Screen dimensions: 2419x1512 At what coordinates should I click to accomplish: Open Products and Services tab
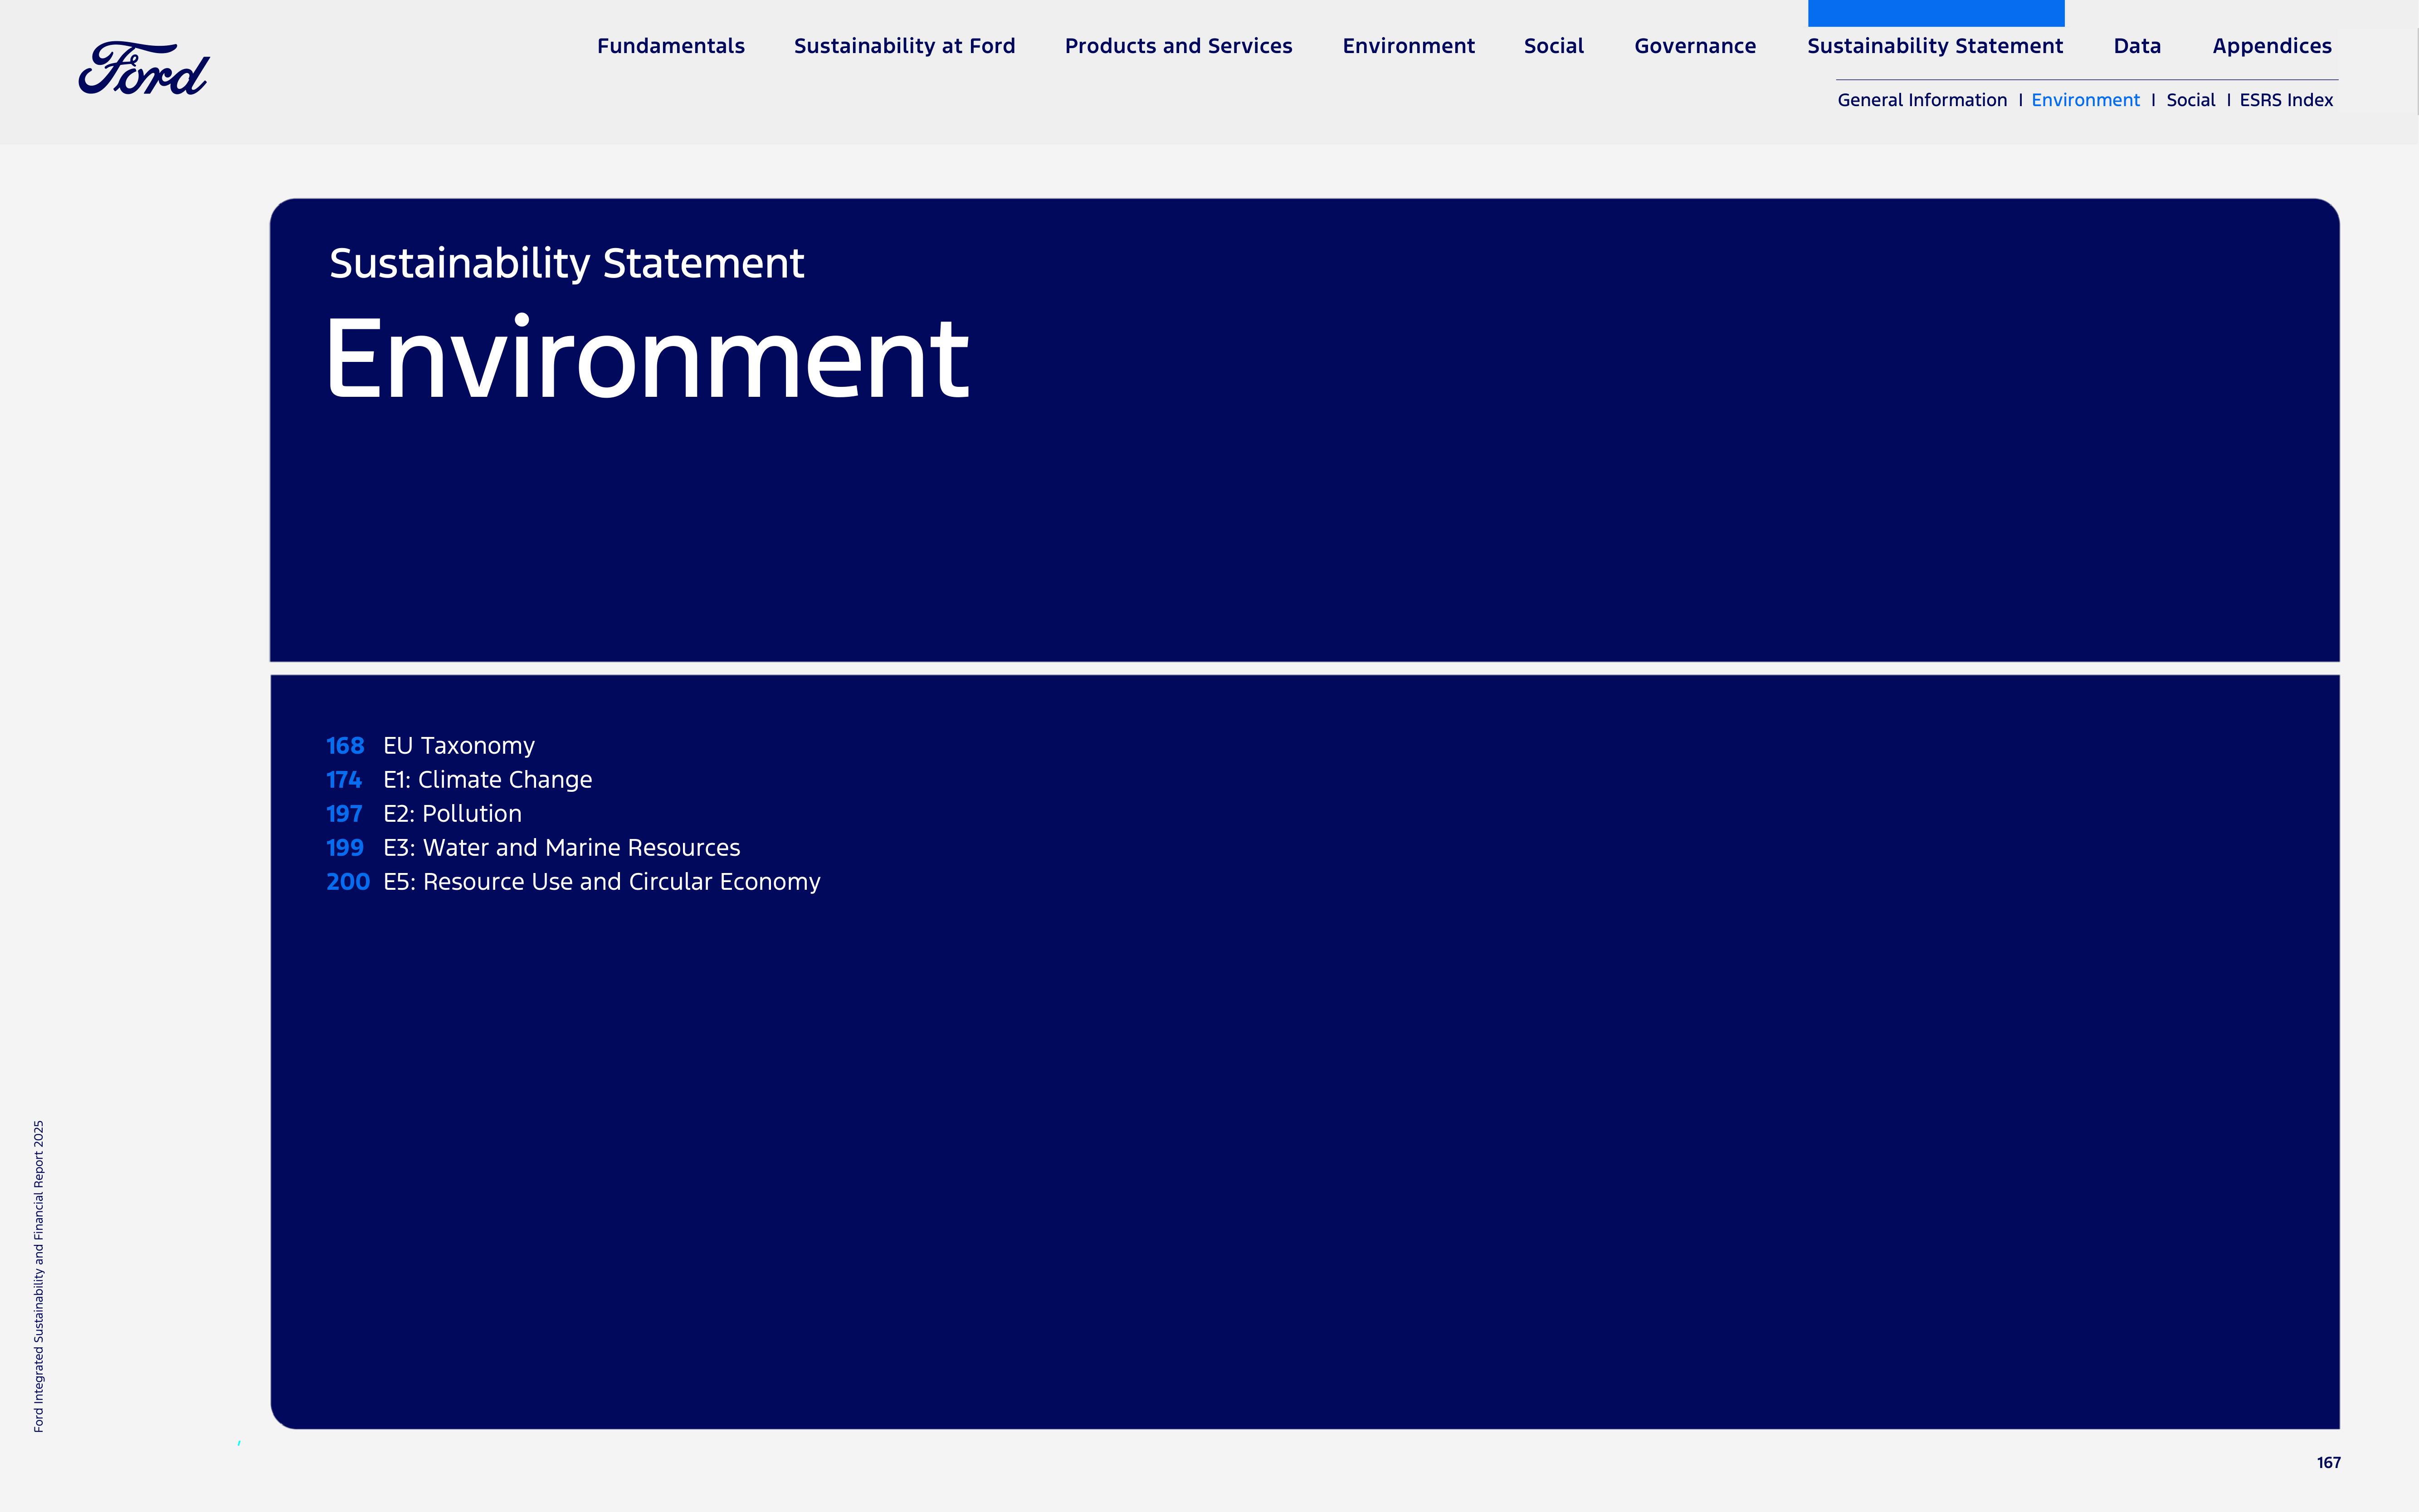pyautogui.click(x=1178, y=46)
